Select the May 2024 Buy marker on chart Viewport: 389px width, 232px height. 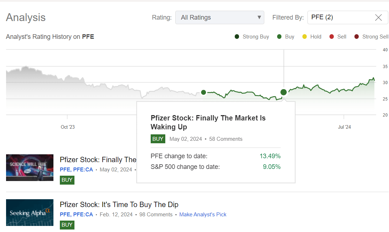pos(284,92)
